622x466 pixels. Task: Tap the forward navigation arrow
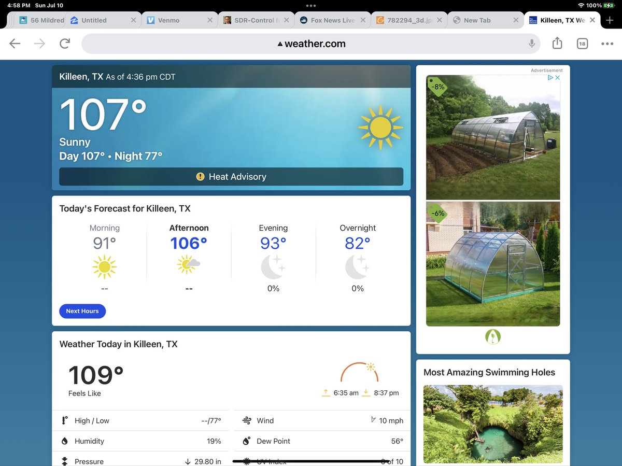tap(39, 44)
